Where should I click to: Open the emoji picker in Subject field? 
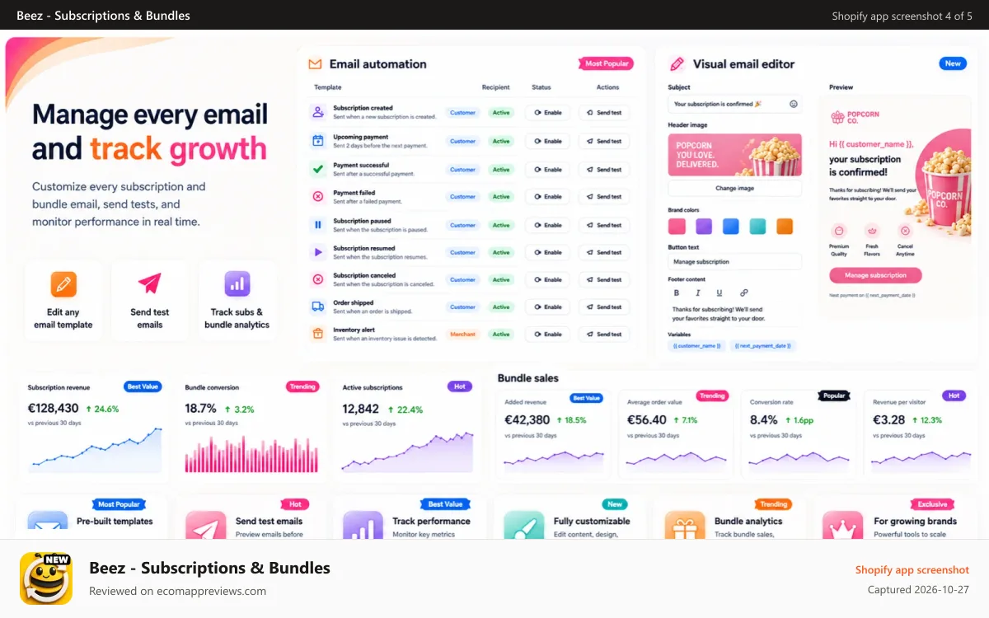(x=794, y=105)
